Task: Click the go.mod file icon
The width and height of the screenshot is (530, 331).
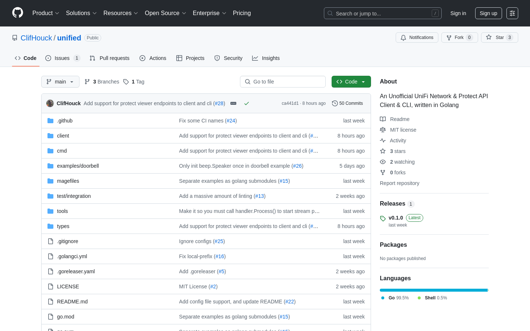Action: (50, 317)
